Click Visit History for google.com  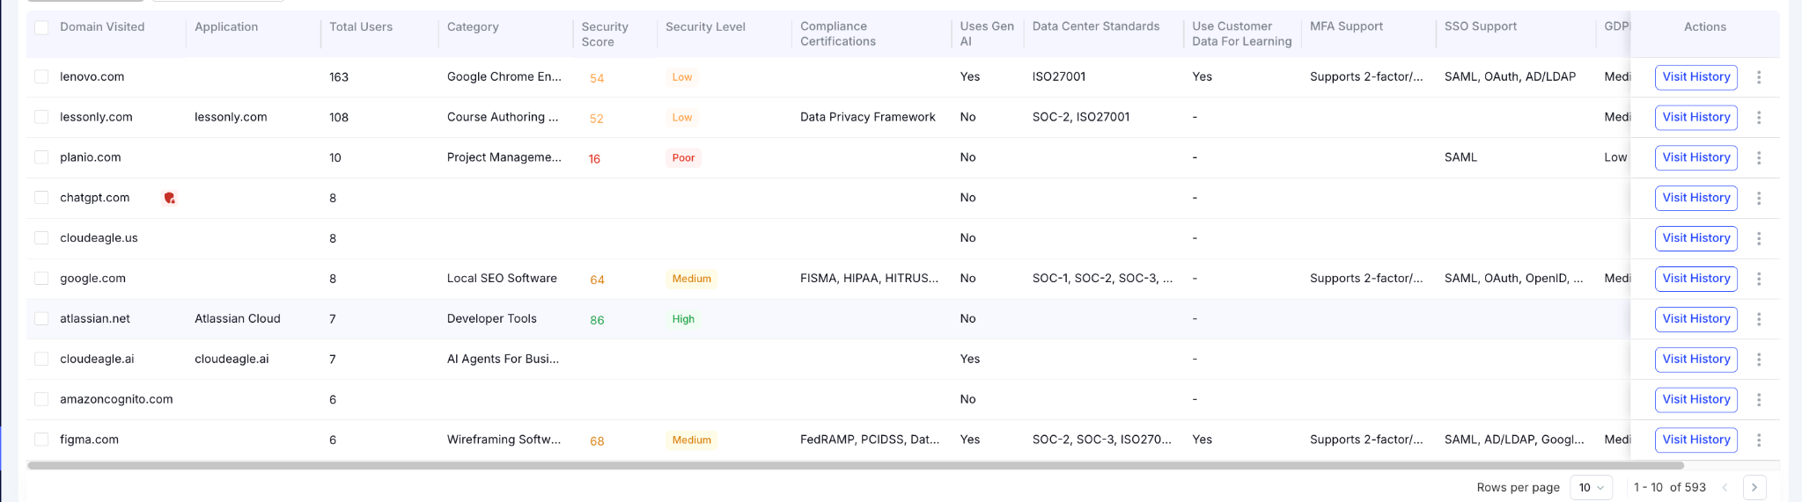pyautogui.click(x=1696, y=279)
